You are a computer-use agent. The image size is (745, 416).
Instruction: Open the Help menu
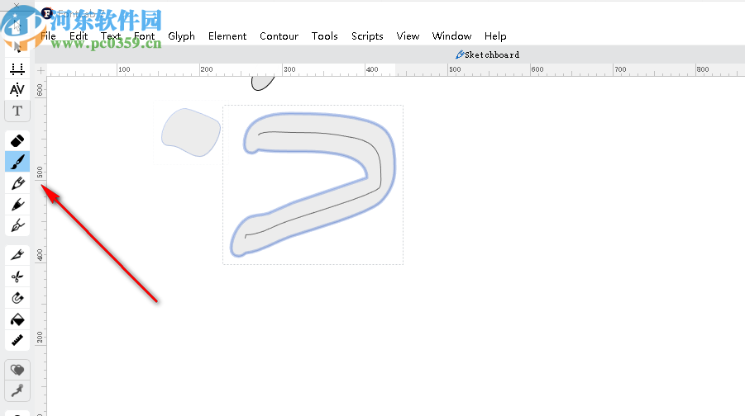(495, 36)
